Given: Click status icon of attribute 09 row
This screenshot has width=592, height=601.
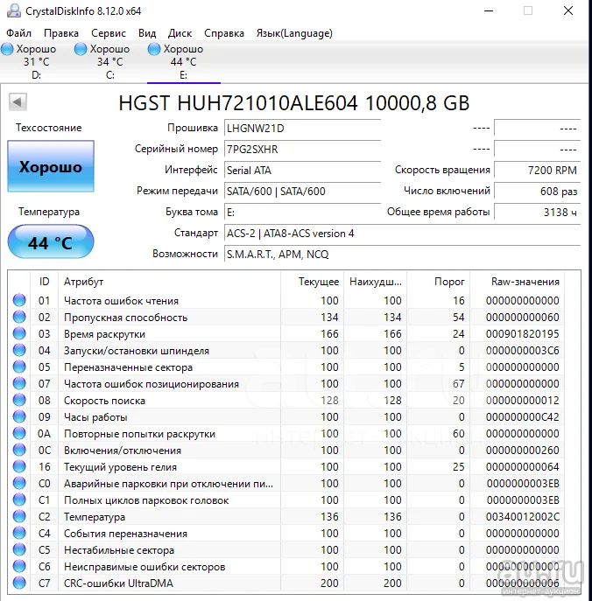Looking at the screenshot, I should [x=19, y=416].
